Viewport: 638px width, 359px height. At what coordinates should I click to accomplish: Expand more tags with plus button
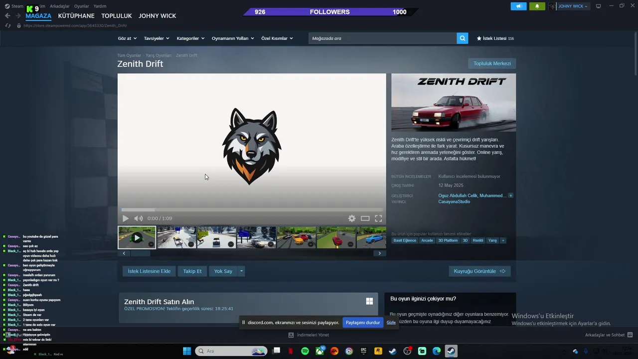(x=503, y=240)
